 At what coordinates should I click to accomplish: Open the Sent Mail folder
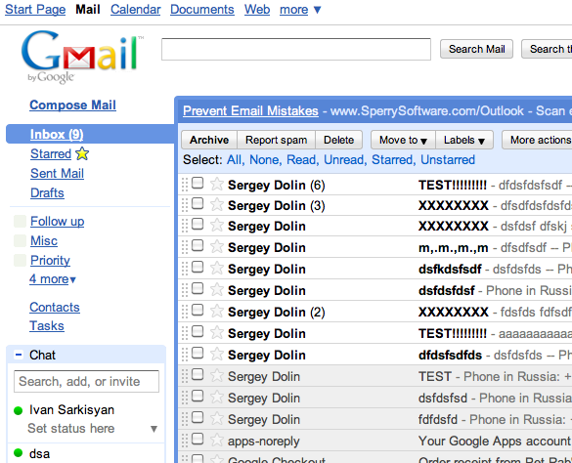[x=58, y=174]
